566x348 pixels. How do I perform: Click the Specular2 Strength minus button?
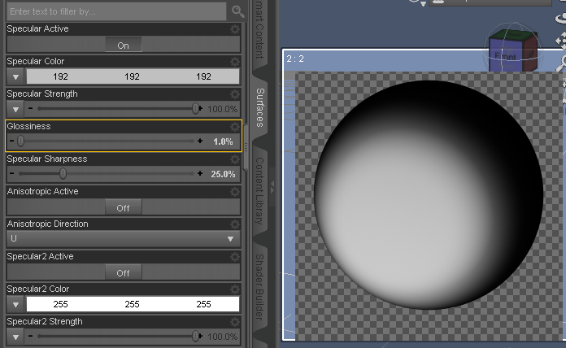click(30, 336)
